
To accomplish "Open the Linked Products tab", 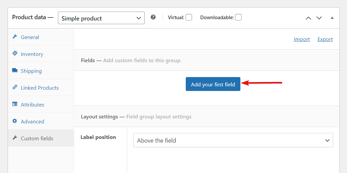I will [x=41, y=88].
